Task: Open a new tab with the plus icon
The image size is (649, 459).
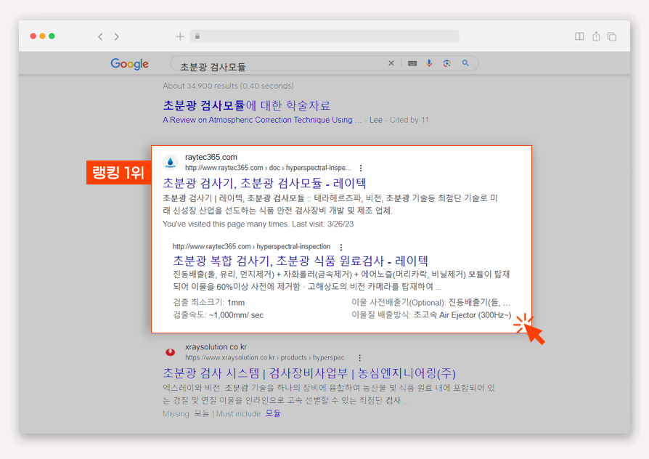Action: point(180,36)
